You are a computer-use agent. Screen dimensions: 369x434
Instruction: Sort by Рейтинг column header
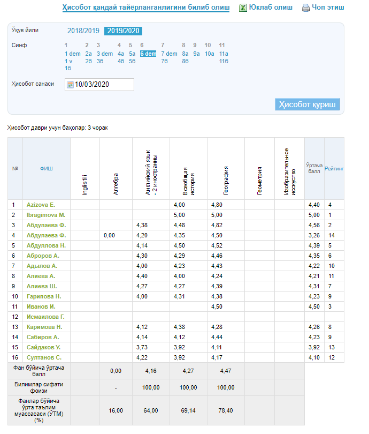pos(334,168)
